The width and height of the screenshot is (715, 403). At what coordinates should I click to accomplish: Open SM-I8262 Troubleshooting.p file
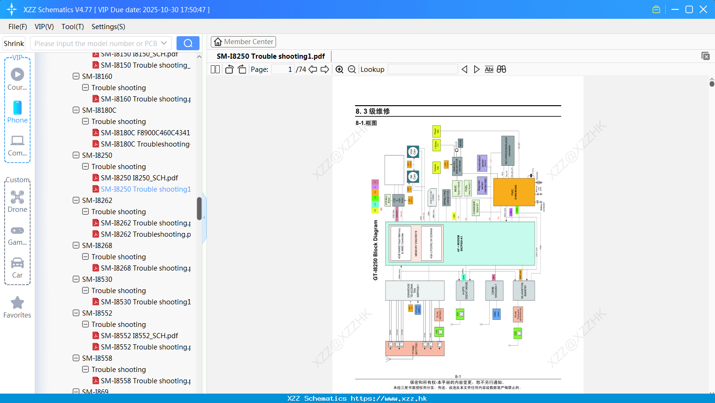(146, 234)
